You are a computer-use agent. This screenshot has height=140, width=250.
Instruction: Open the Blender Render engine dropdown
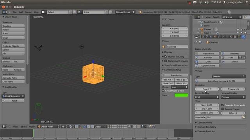(x=125, y=12)
